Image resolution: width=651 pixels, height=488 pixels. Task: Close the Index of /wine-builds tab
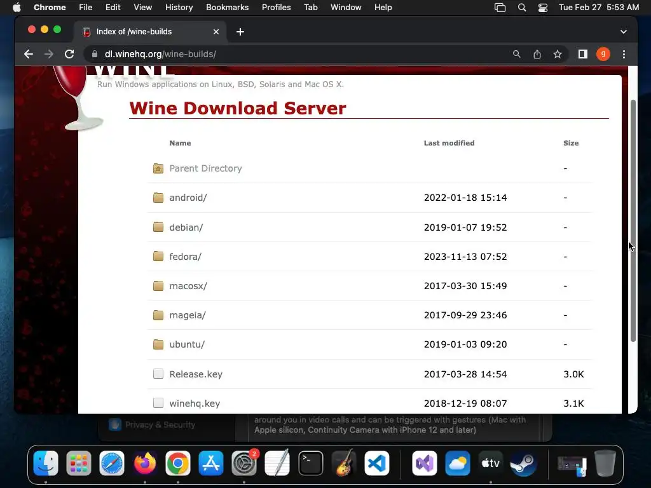[216, 32]
